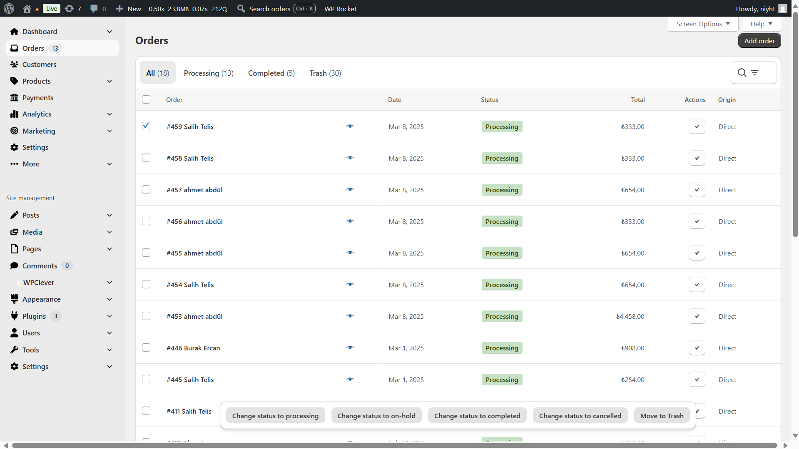
Task: Expand the Analytics sidebar chevron
Action: click(110, 114)
